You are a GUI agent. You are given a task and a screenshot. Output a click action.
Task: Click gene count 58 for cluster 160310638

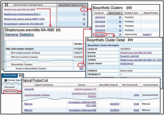click(x=120, y=21)
